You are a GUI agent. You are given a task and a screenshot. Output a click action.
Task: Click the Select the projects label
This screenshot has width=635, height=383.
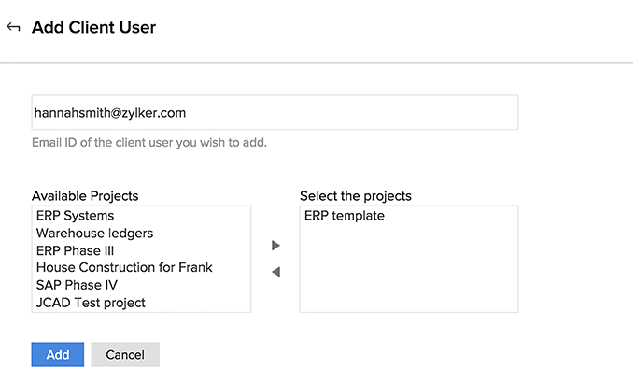point(356,196)
